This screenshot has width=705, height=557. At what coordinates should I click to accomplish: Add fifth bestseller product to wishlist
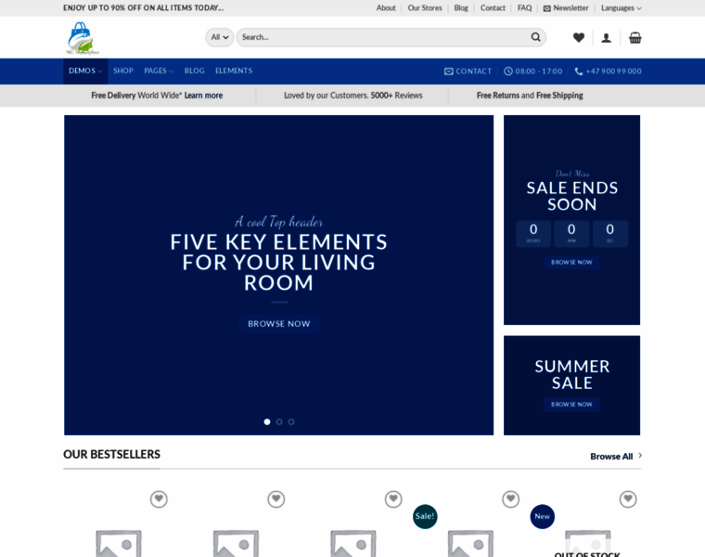click(x=628, y=499)
